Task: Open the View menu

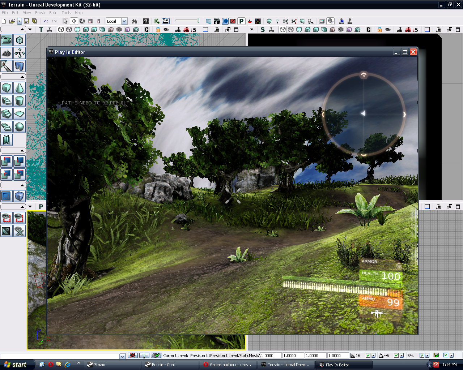Action: 27,13
